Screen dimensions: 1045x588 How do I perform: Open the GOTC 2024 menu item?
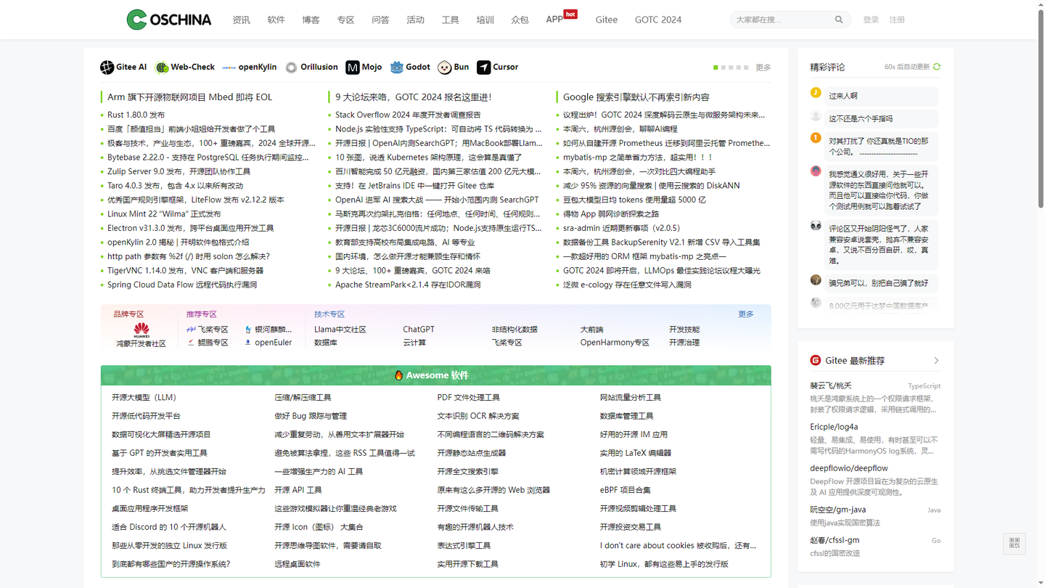tap(658, 20)
